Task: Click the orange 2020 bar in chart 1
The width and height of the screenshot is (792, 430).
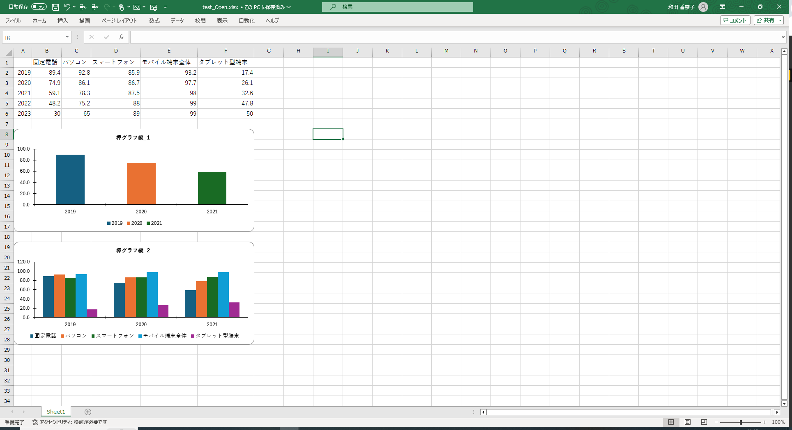Action: coord(141,183)
